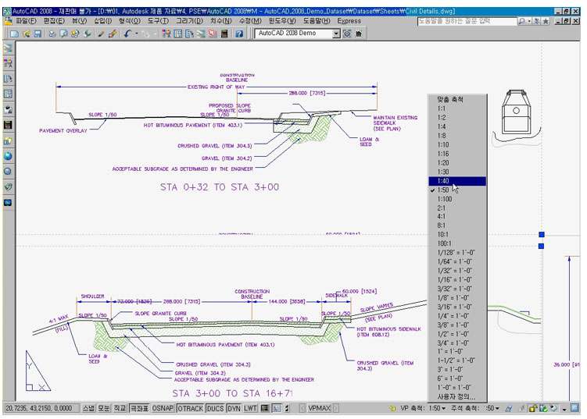587x419 pixels.
Task: Toggle DUCS in status bar
Action: [215, 408]
